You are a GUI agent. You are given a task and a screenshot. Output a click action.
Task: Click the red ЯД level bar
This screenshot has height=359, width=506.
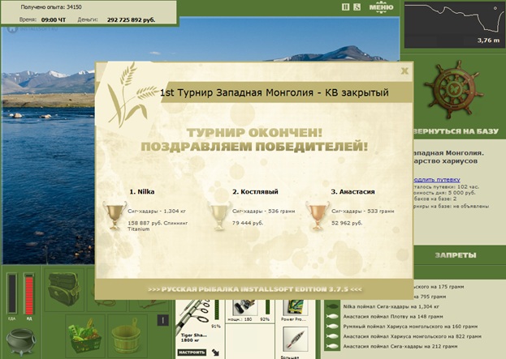click(x=29, y=293)
